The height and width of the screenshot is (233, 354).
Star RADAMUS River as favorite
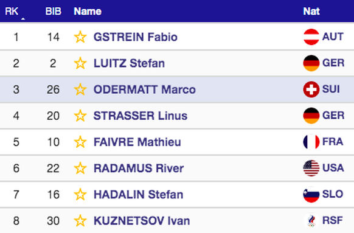(80, 168)
